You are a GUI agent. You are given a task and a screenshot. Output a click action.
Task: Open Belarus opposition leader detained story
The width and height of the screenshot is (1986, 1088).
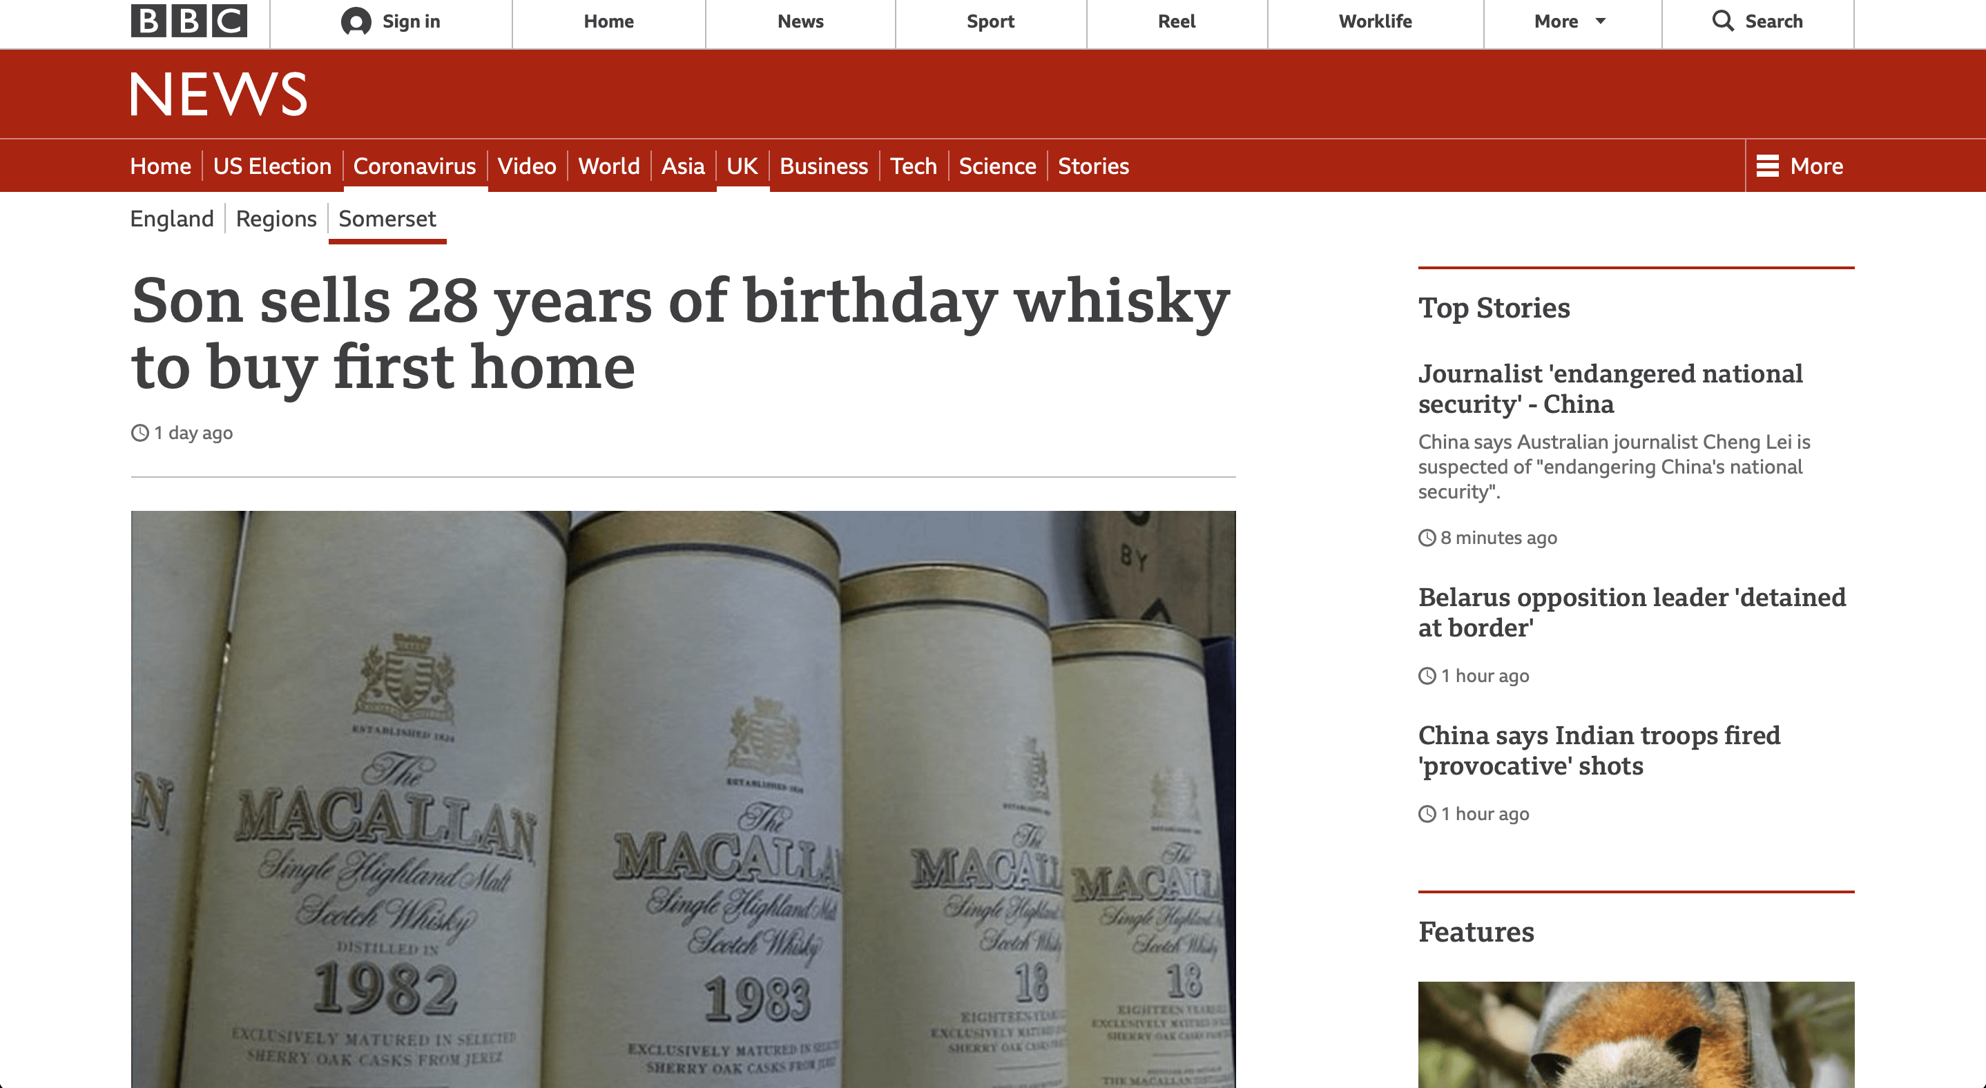point(1631,612)
